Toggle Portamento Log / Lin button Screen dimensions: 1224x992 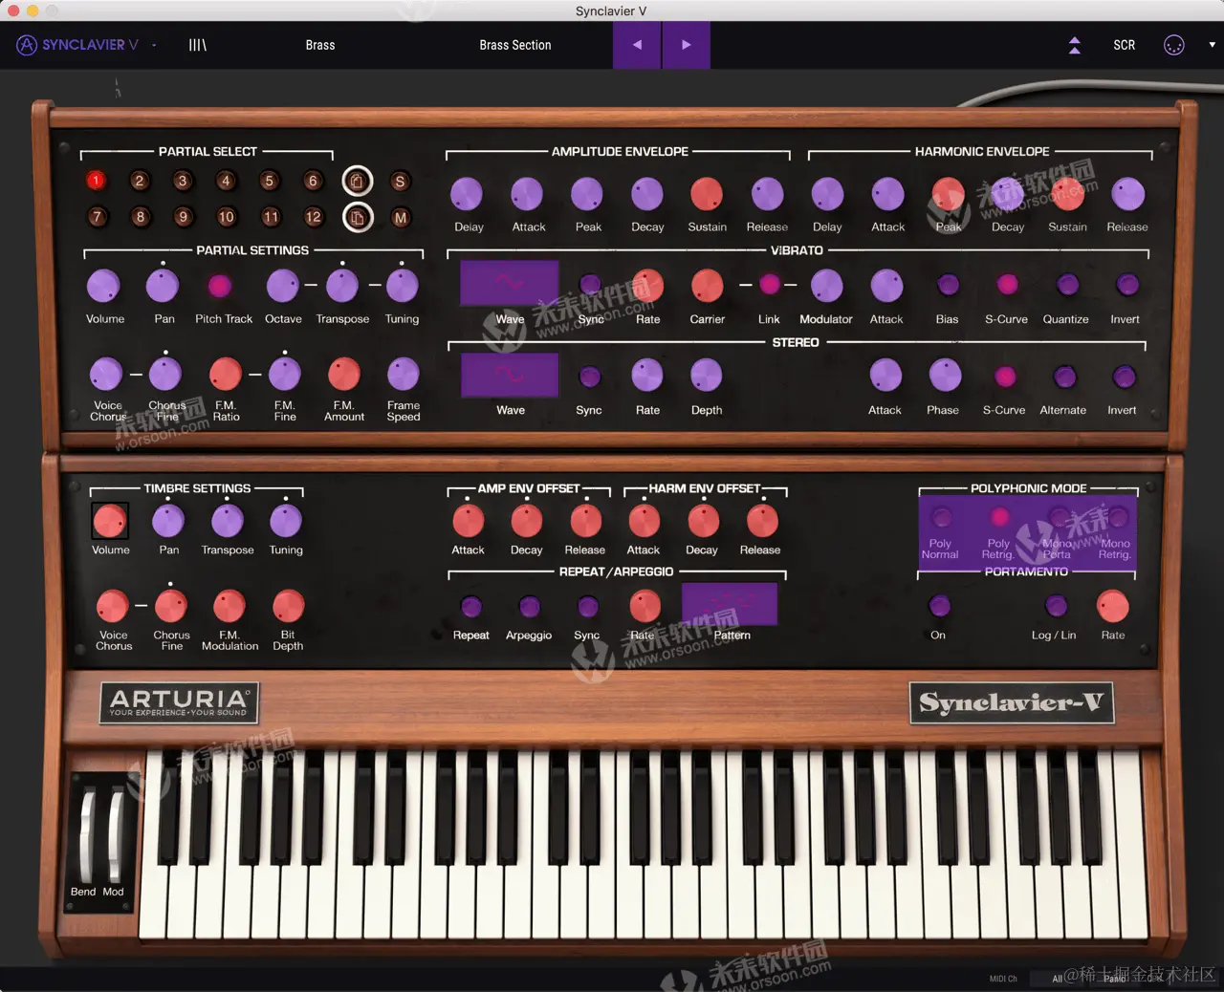(1056, 606)
